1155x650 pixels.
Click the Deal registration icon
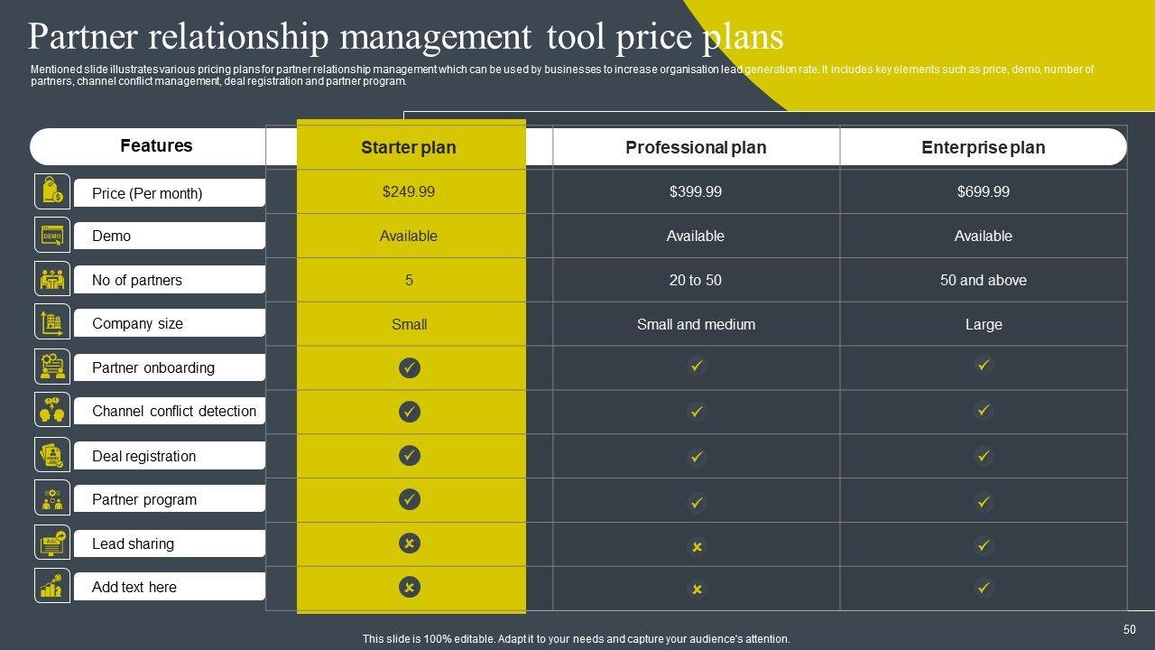point(51,454)
